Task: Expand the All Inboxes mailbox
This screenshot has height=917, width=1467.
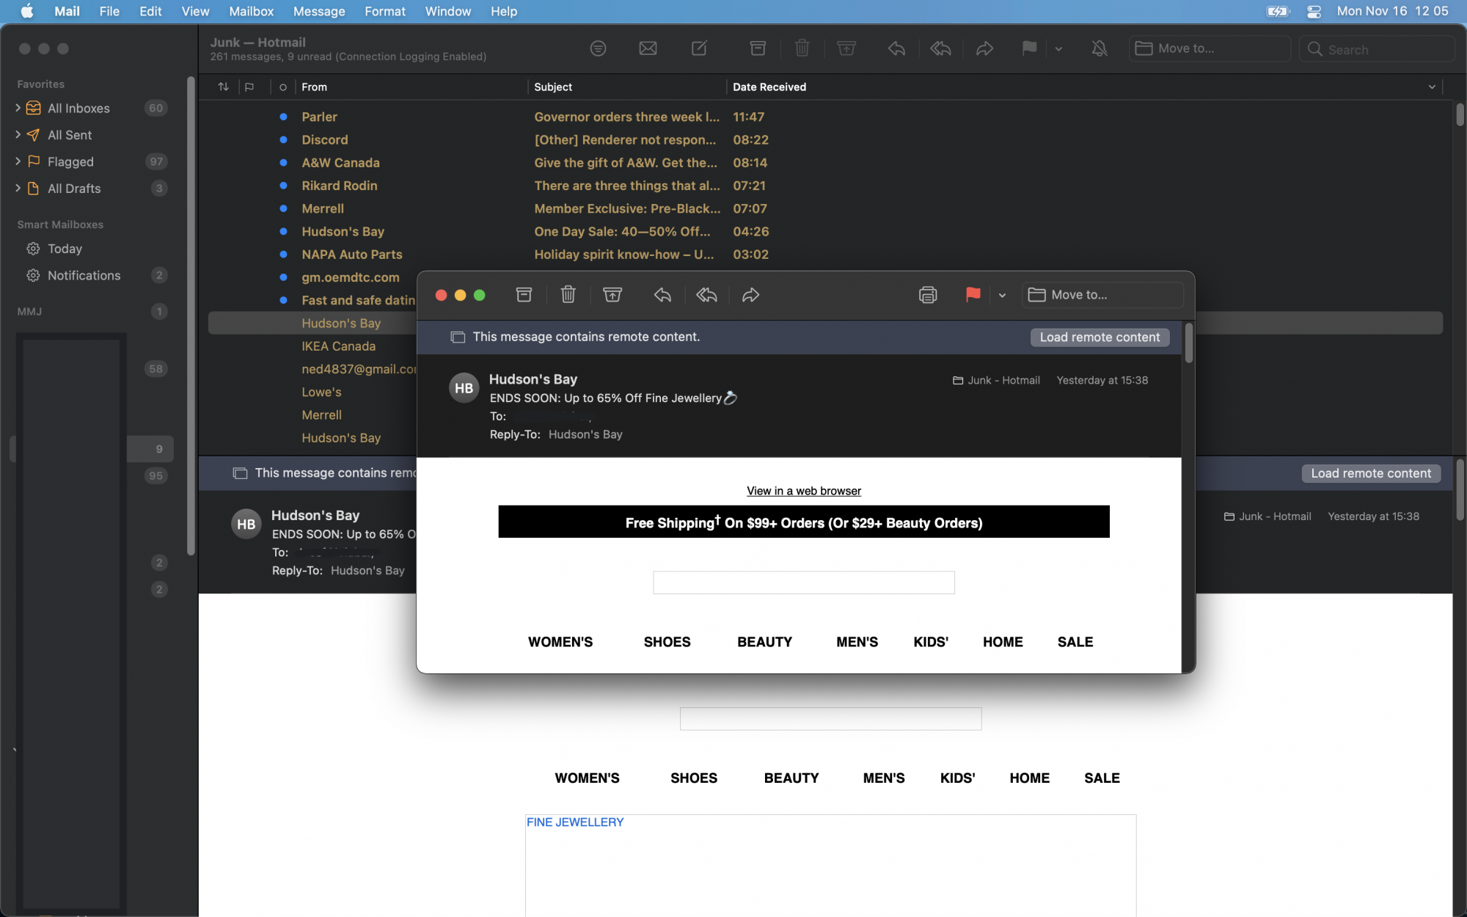Action: click(18, 108)
